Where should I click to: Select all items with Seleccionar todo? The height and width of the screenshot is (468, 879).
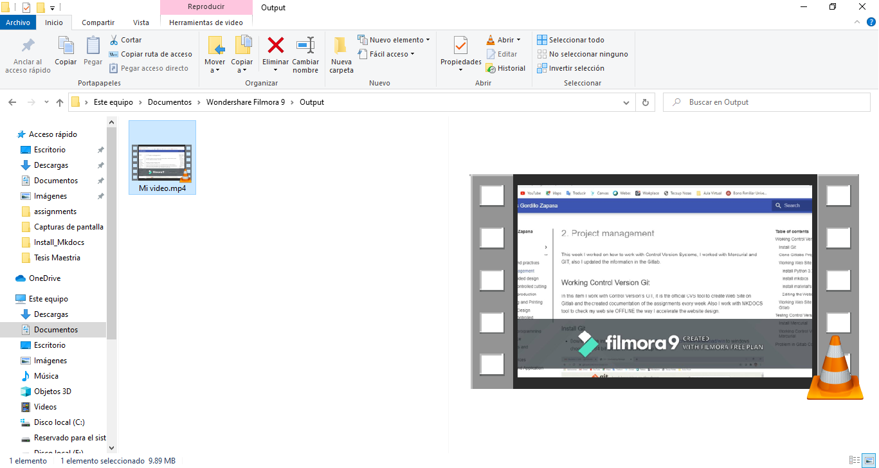click(570, 40)
